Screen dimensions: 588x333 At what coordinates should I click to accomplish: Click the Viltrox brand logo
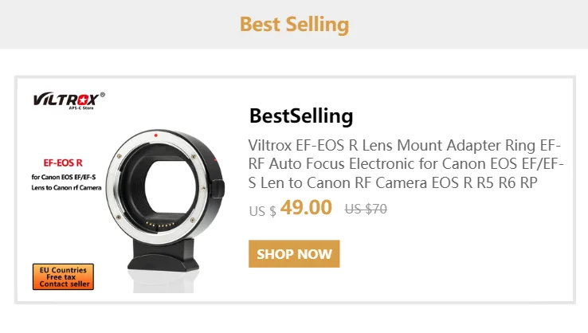click(65, 100)
